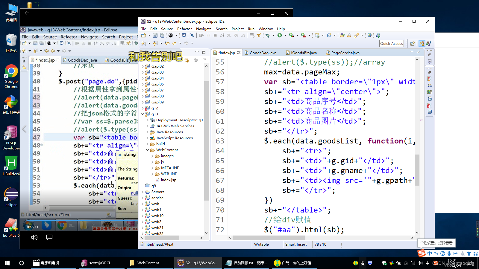This screenshot has height=269, width=479.
Task: Save the file with front Eclipse Save icon
Action: (x=155, y=35)
